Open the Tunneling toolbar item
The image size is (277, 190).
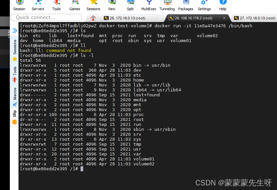pos(167,6)
